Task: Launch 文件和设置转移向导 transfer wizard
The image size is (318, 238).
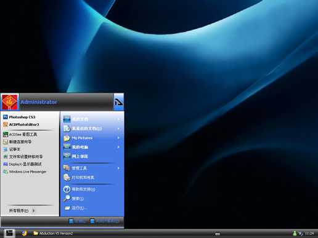Action: point(23,157)
